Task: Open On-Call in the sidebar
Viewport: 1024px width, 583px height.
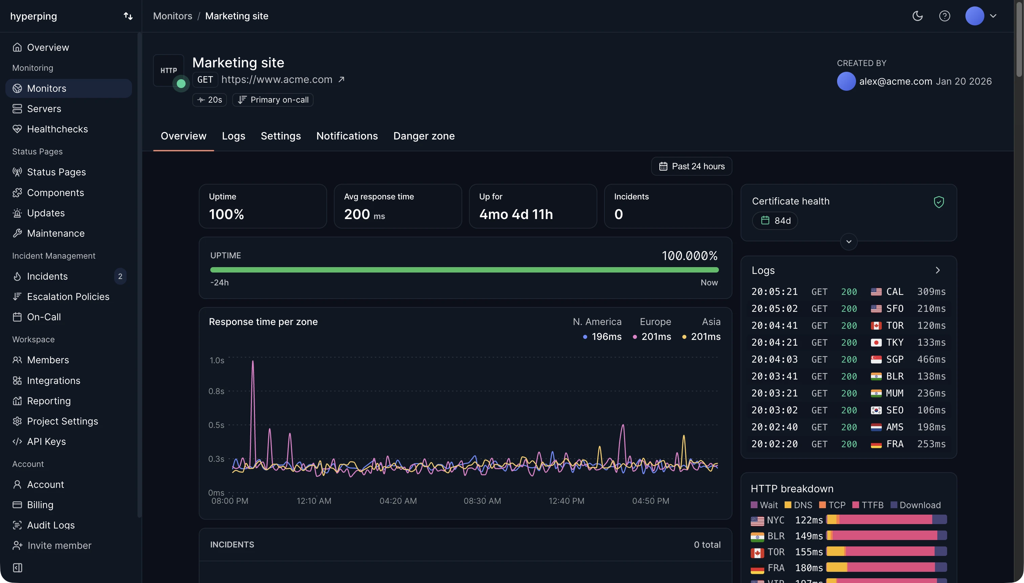Action: [x=68, y=317]
